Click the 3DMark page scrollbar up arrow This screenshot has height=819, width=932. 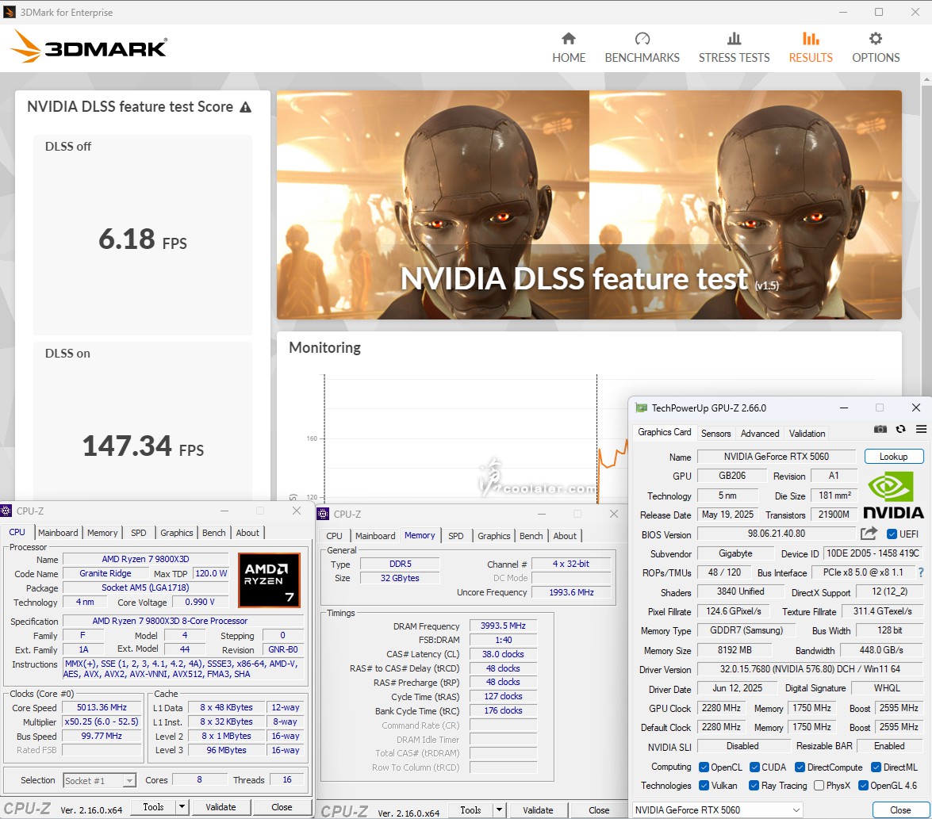pos(926,79)
